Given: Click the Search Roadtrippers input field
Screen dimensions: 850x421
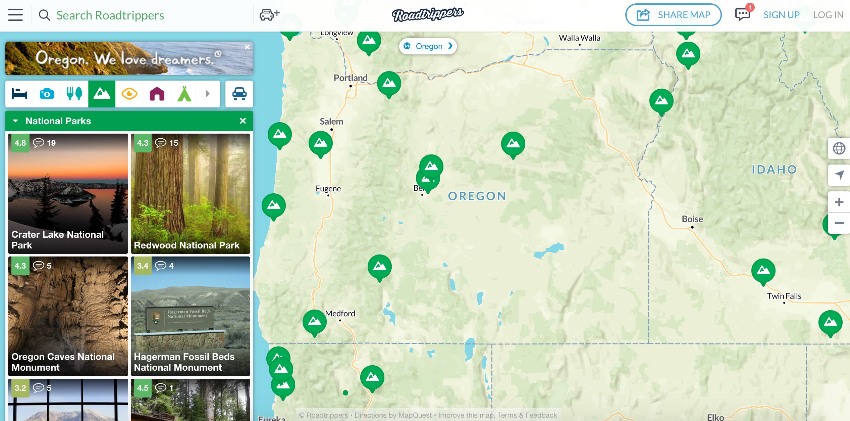Looking at the screenshot, I should (148, 15).
